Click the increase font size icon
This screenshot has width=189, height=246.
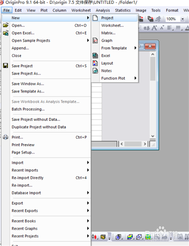click(x=154, y=28)
